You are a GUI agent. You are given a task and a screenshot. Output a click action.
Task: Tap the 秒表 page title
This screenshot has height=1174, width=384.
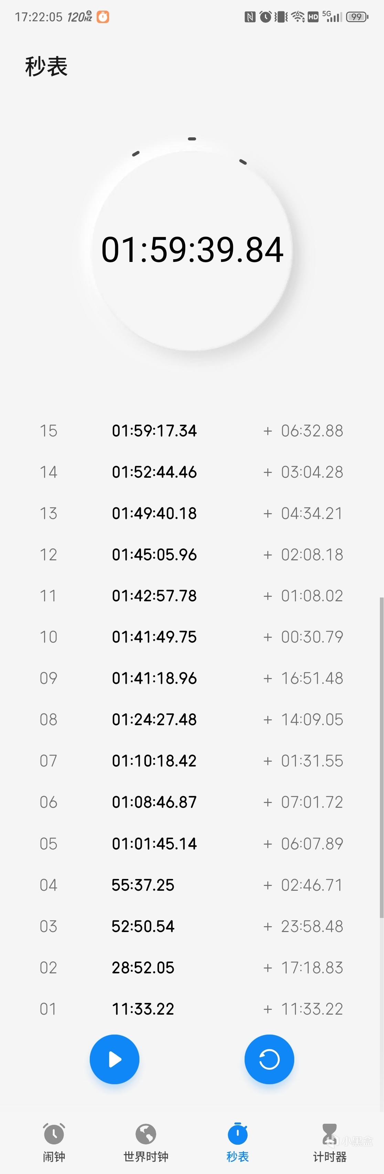point(46,66)
